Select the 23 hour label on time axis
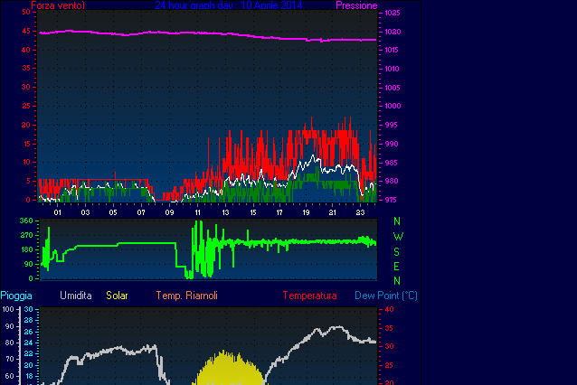Image resolution: width=577 pixels, height=385 pixels. (x=360, y=212)
